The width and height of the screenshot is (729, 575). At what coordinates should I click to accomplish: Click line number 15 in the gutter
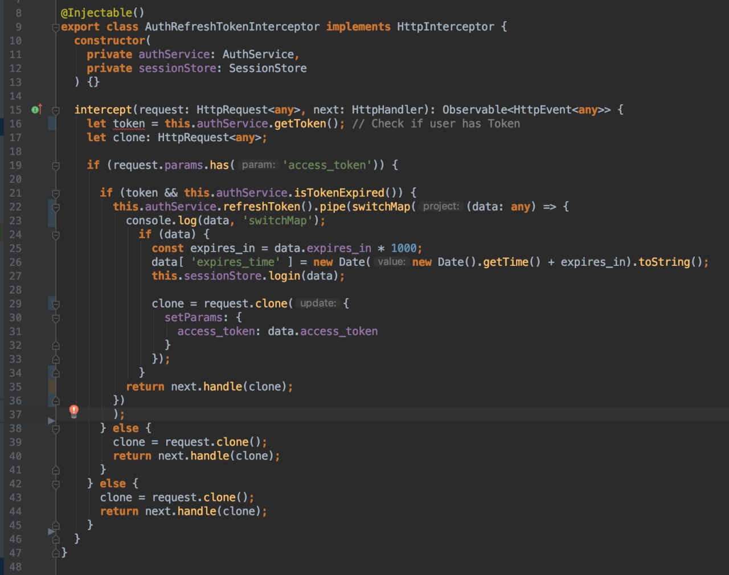pos(15,110)
